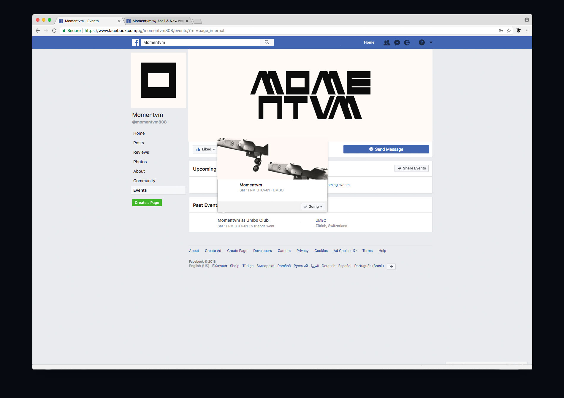
Task: Switch language to Türkçe
Action: coord(248,266)
